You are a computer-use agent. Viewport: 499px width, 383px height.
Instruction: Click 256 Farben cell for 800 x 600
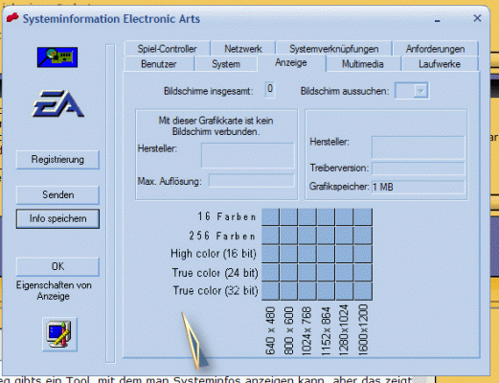[289, 236]
